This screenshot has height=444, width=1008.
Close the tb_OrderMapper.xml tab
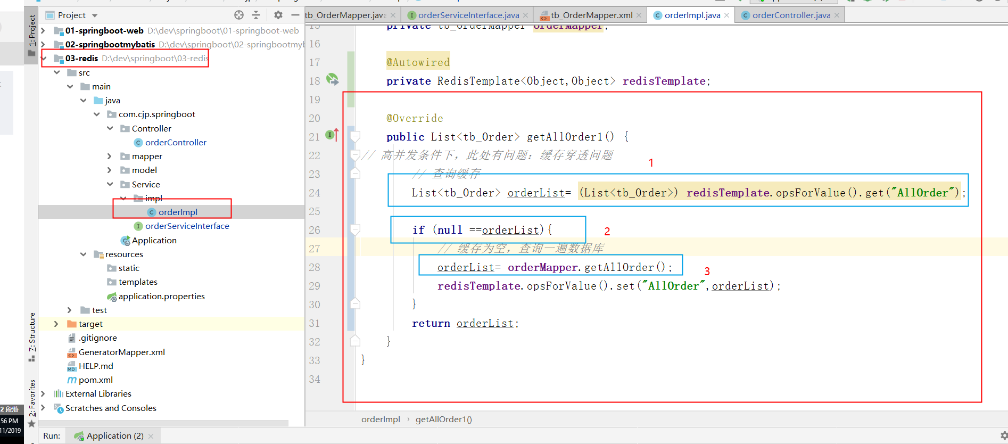(x=639, y=15)
